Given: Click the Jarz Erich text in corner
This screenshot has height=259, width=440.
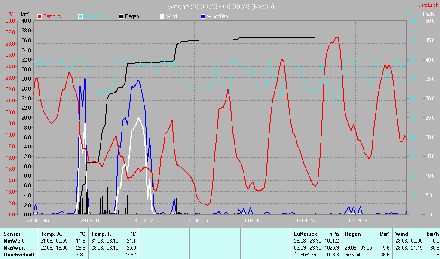Looking at the screenshot, I should click(428, 6).
